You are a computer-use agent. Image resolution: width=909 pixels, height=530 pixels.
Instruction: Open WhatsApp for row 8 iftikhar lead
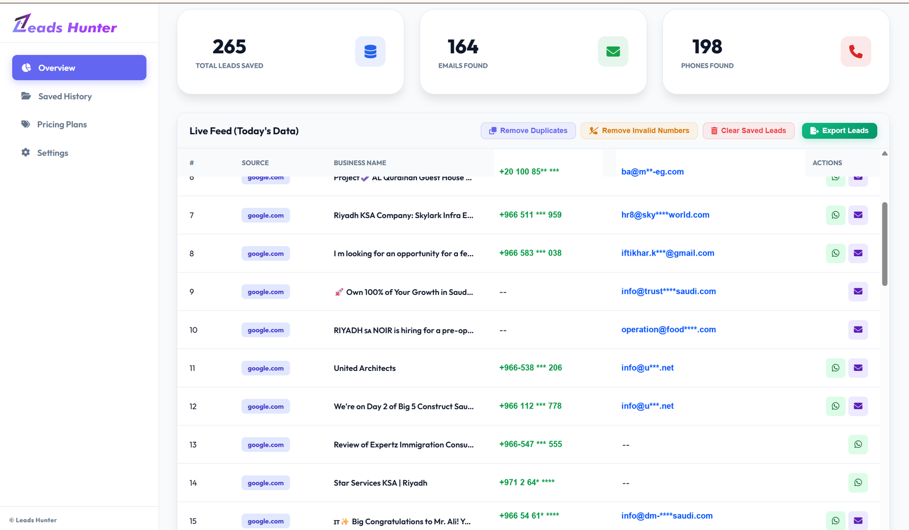(x=835, y=253)
